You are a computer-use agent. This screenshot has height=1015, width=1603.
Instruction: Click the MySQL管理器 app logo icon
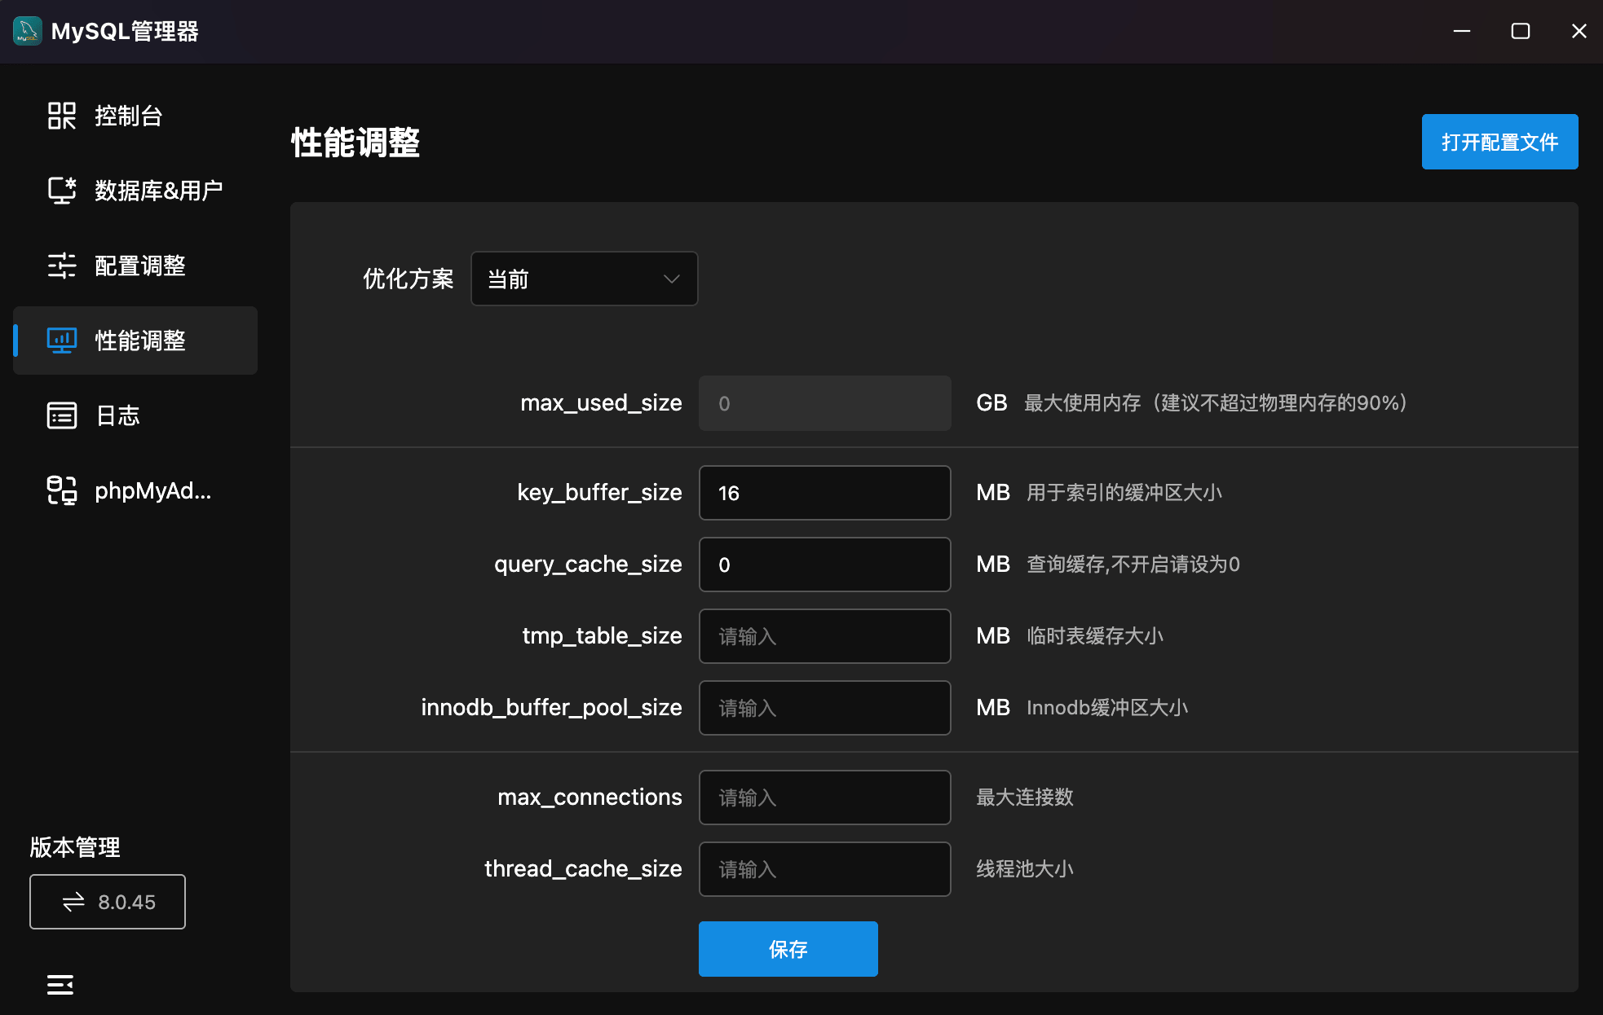27,31
